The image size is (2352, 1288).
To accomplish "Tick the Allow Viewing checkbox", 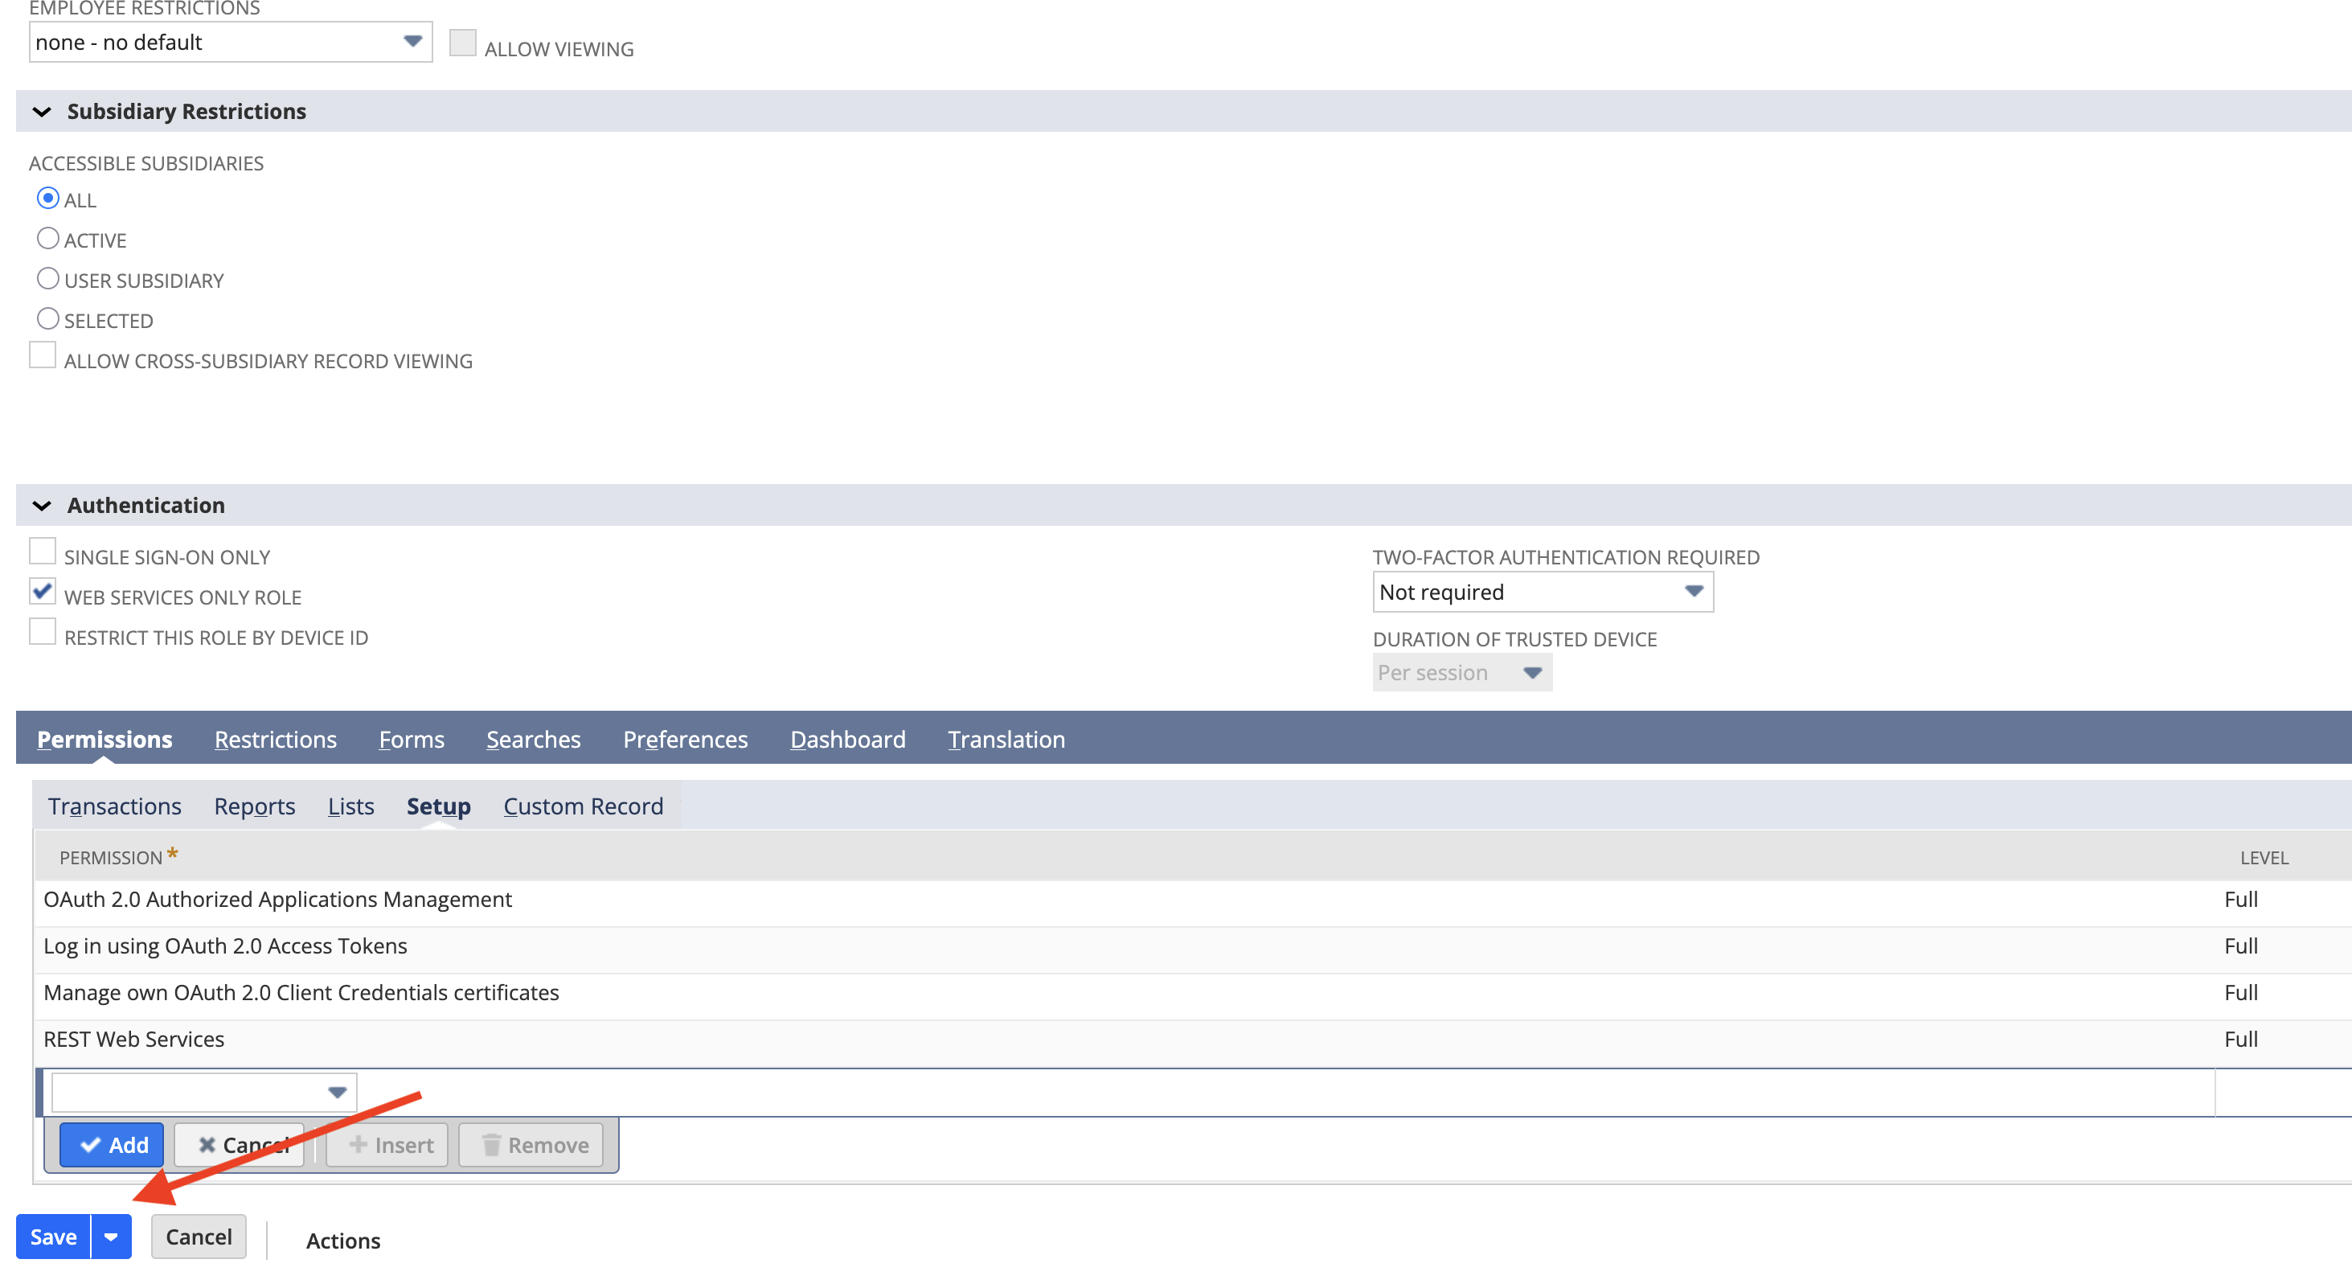I will coord(462,42).
